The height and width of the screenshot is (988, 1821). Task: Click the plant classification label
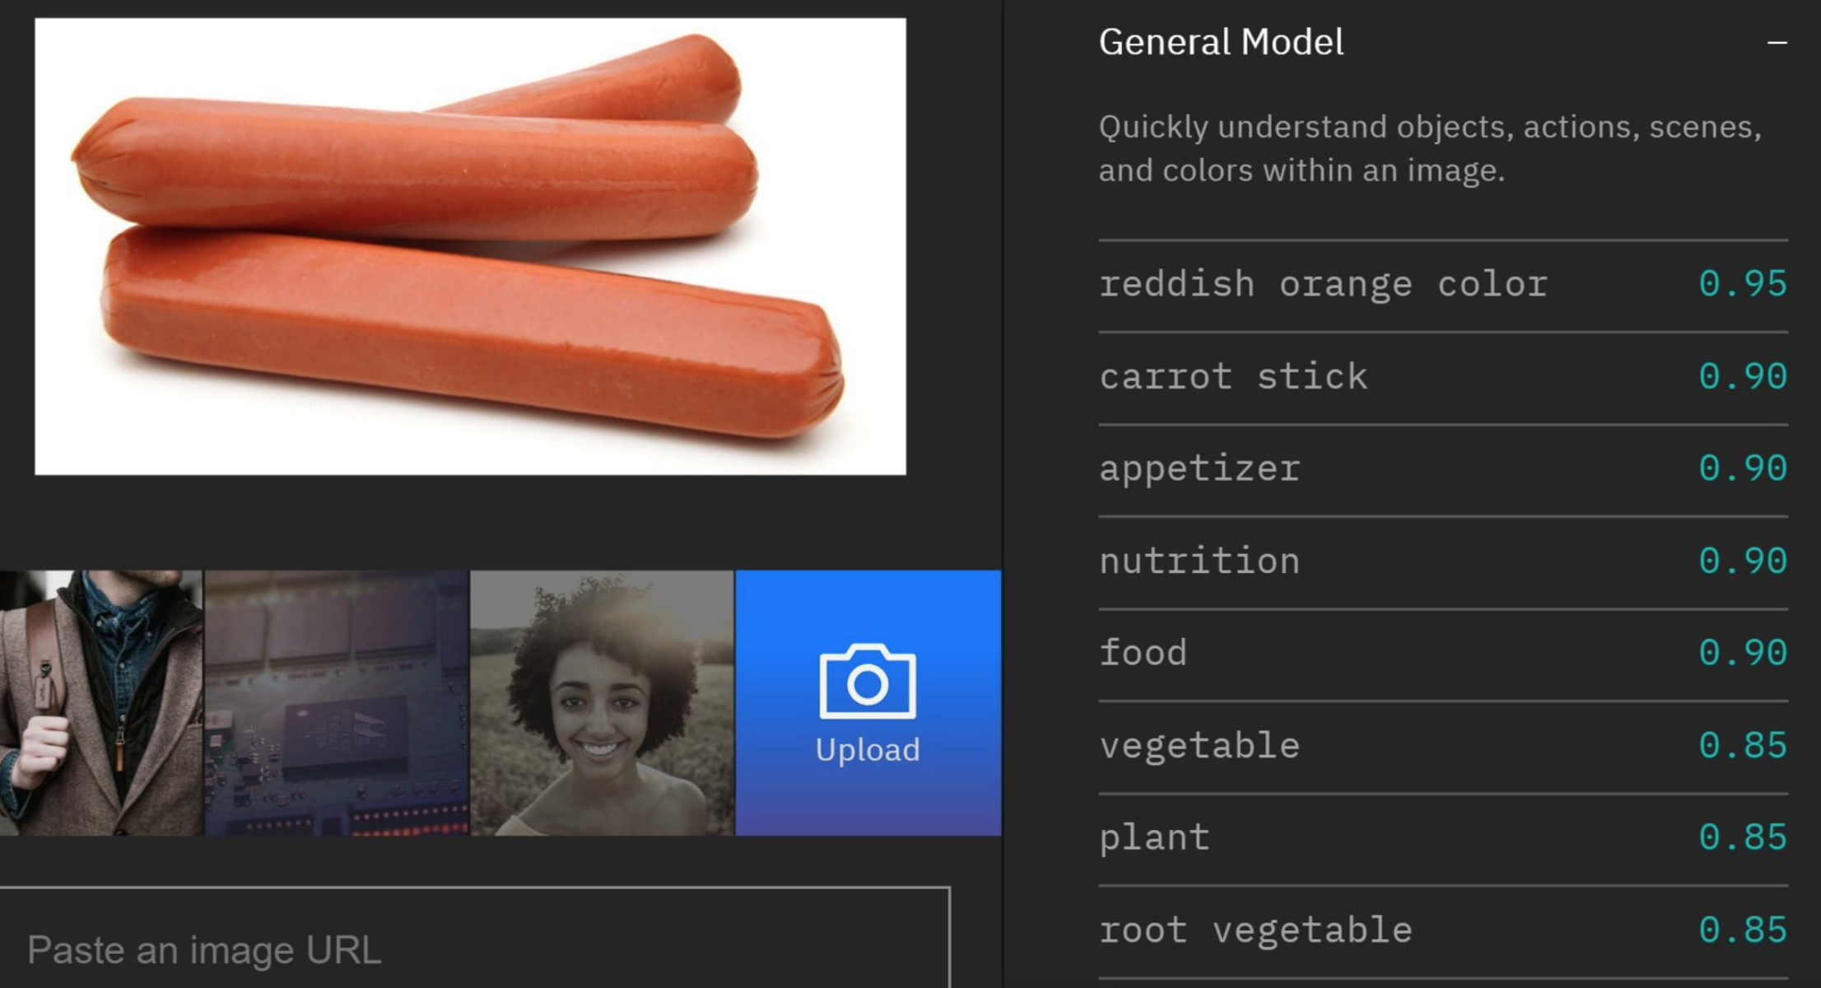[1154, 838]
